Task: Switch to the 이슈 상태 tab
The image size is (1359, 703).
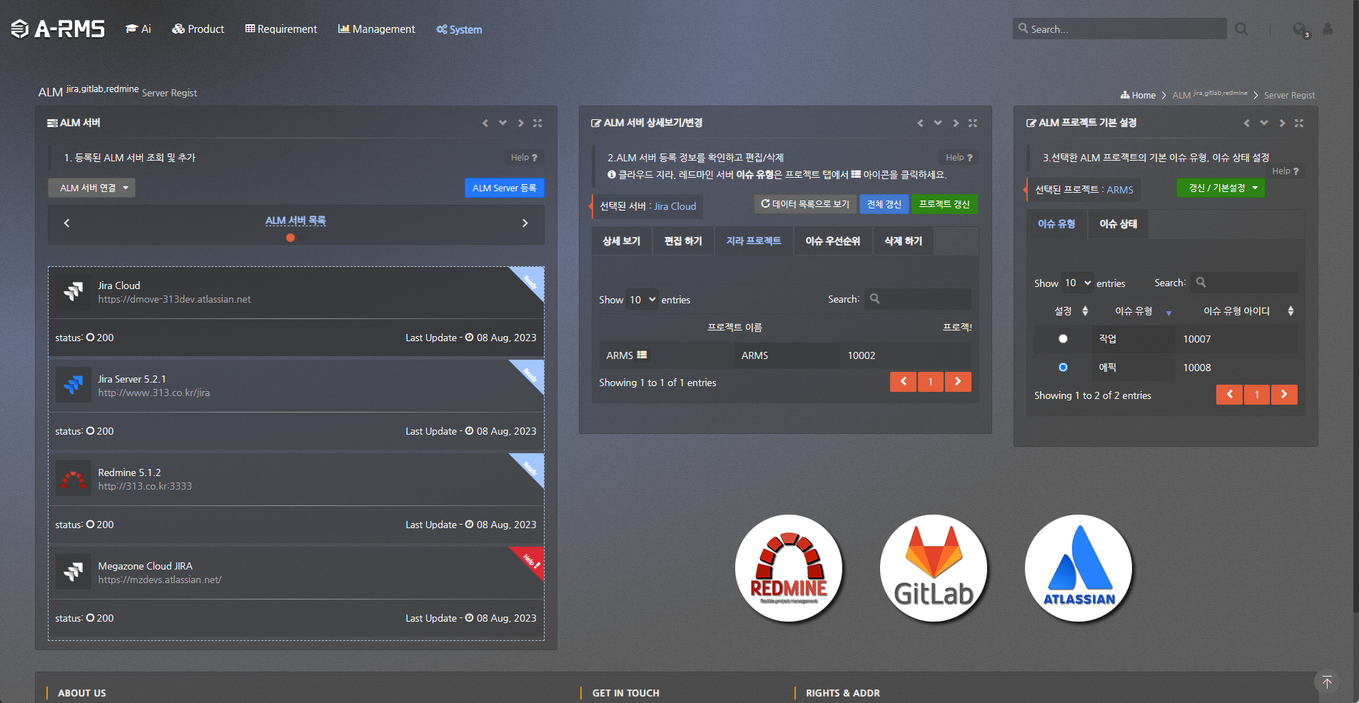Action: [x=1118, y=224]
